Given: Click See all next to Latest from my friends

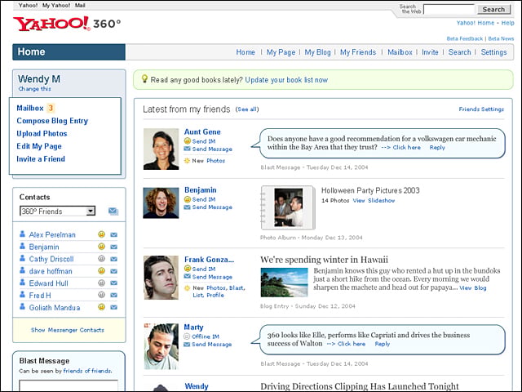Looking at the screenshot, I should (x=246, y=109).
